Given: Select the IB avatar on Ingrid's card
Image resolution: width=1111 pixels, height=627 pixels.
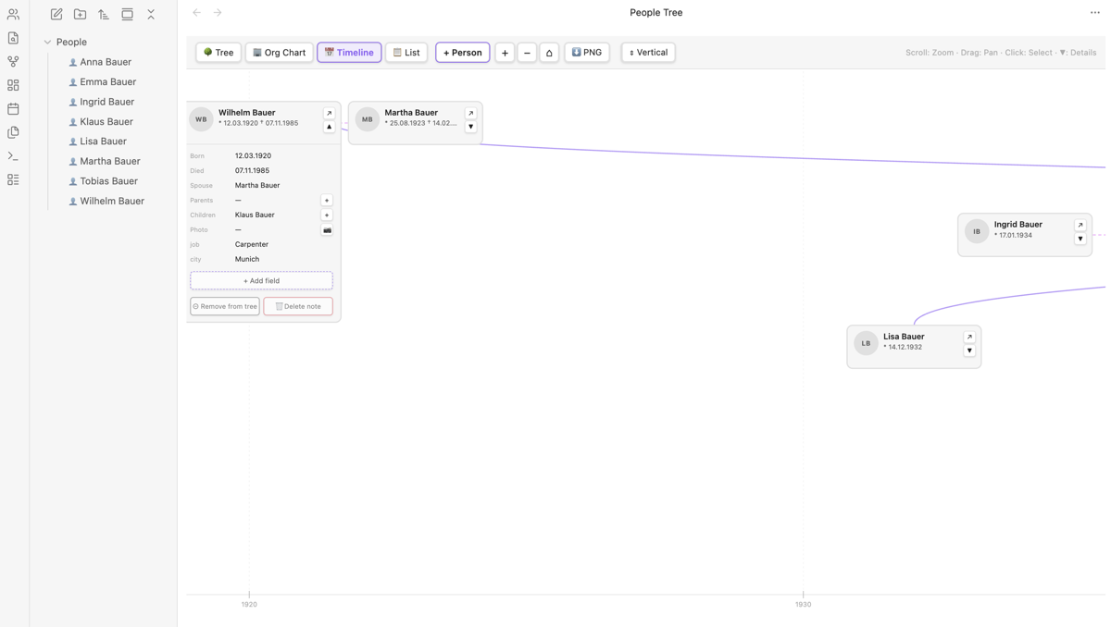Looking at the screenshot, I should pyautogui.click(x=977, y=231).
